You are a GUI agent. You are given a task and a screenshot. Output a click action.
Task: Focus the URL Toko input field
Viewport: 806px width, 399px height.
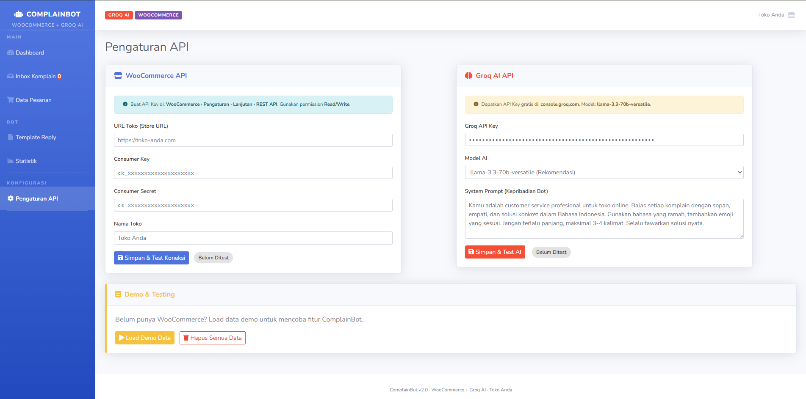253,140
